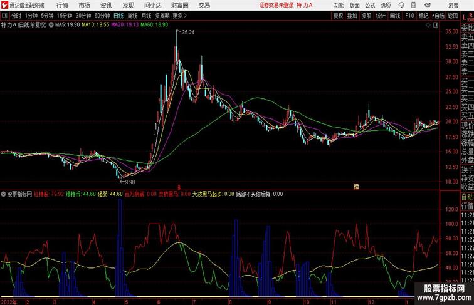Viewport: 474px width, 305px height.
Task: Switch to 15分钟 chart period
Action: (x=65, y=16)
